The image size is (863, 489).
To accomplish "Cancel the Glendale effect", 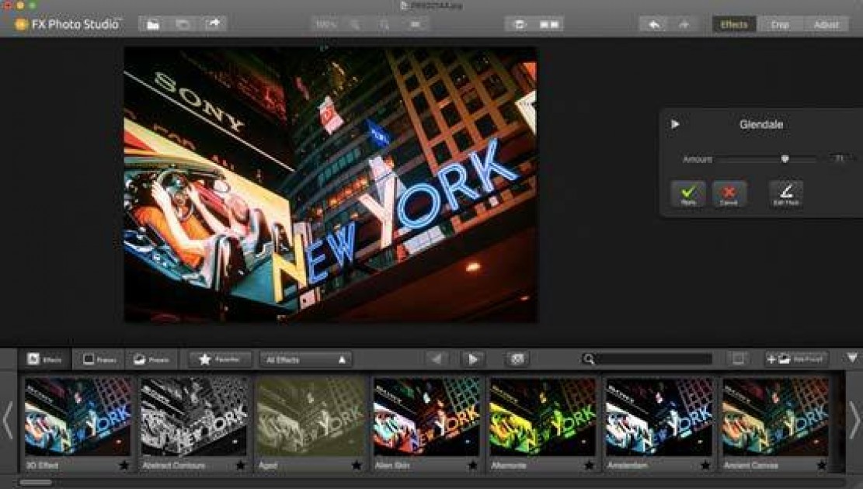I will click(x=729, y=193).
